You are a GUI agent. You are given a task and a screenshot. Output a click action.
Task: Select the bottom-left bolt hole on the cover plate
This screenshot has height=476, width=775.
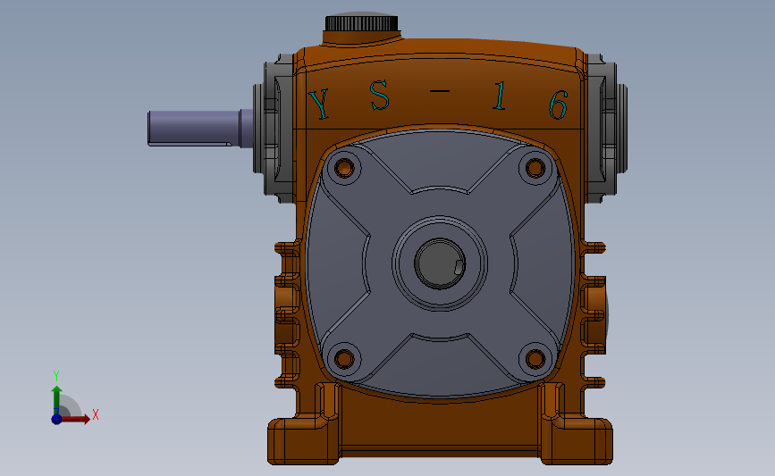[x=344, y=358]
